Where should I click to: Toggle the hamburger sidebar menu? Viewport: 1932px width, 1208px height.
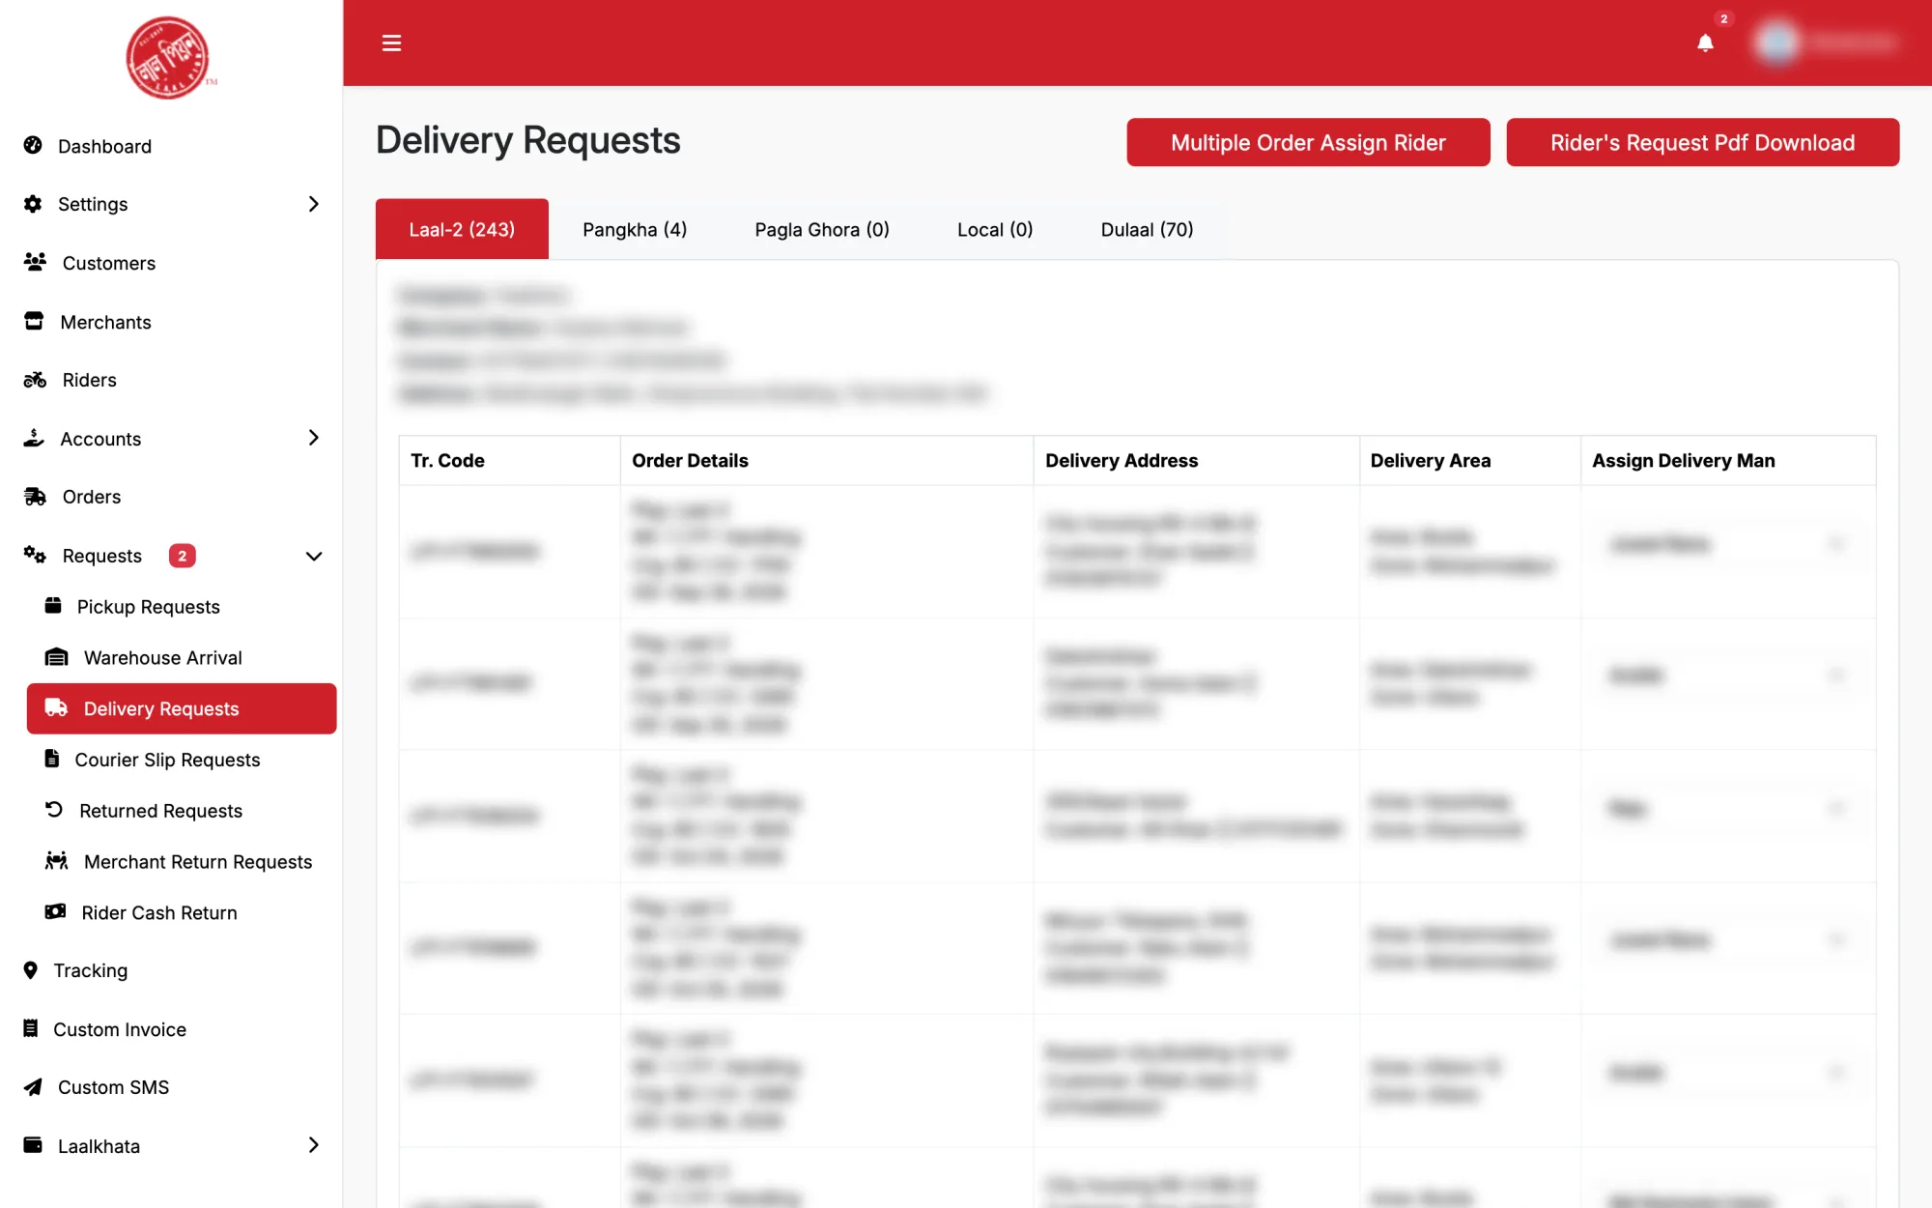[x=391, y=43]
